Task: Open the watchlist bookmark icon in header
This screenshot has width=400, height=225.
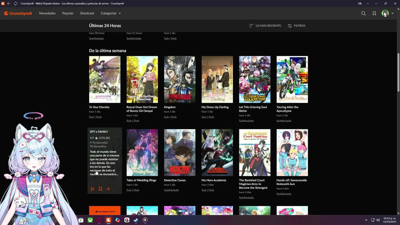Action: (x=374, y=13)
